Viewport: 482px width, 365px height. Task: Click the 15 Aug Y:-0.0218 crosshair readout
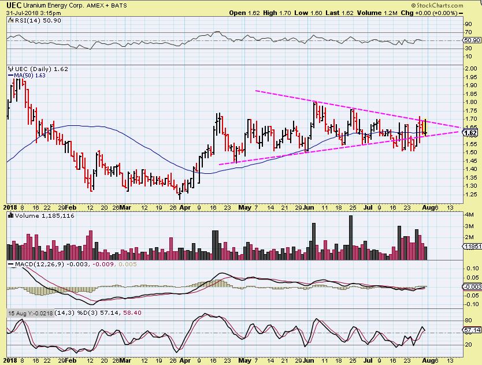point(31,313)
